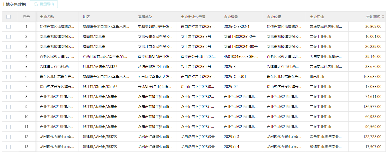
Task: Click parcel number 2025拍-4 in row 13
Action: click(231, 147)
